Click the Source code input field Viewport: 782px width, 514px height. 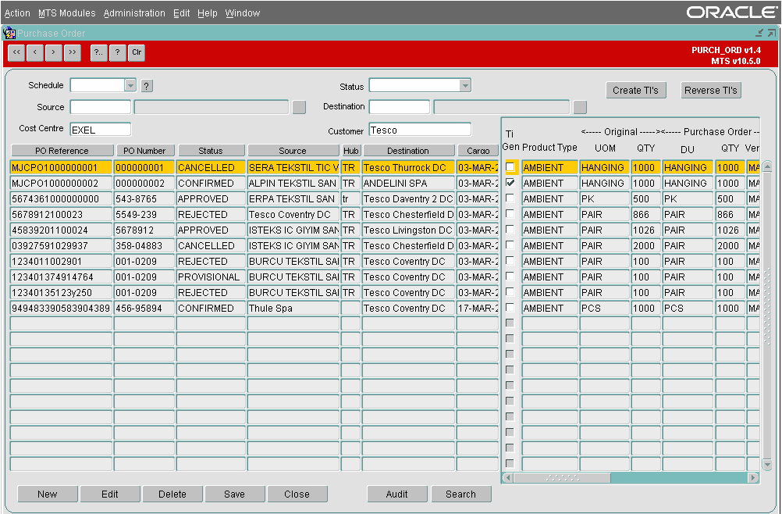101,107
